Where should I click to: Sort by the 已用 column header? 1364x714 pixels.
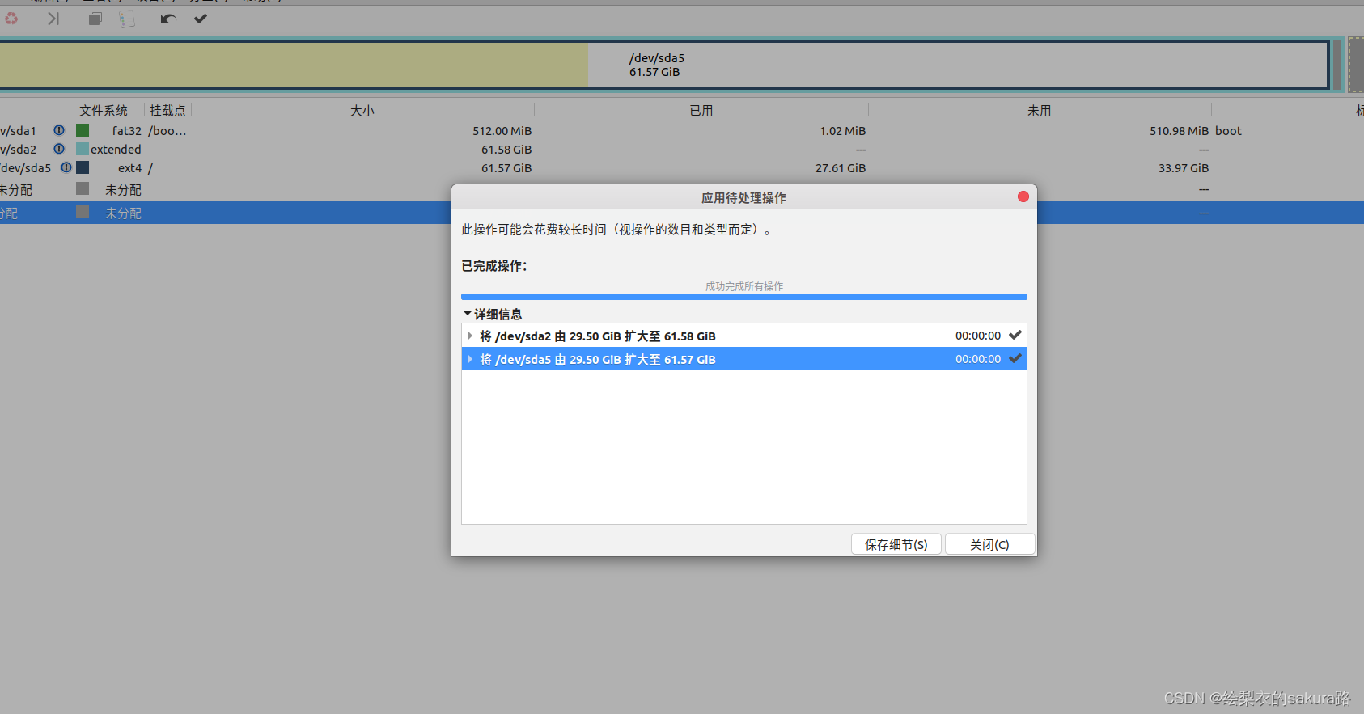[701, 111]
